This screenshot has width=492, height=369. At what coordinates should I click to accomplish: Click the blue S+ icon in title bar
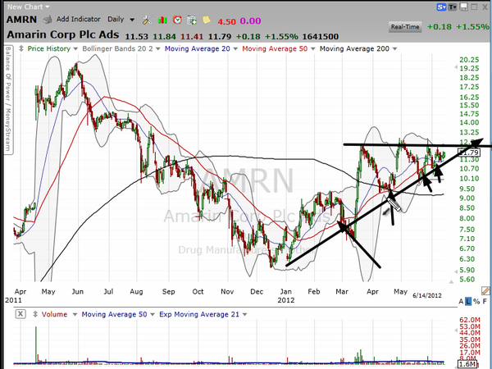(x=441, y=6)
